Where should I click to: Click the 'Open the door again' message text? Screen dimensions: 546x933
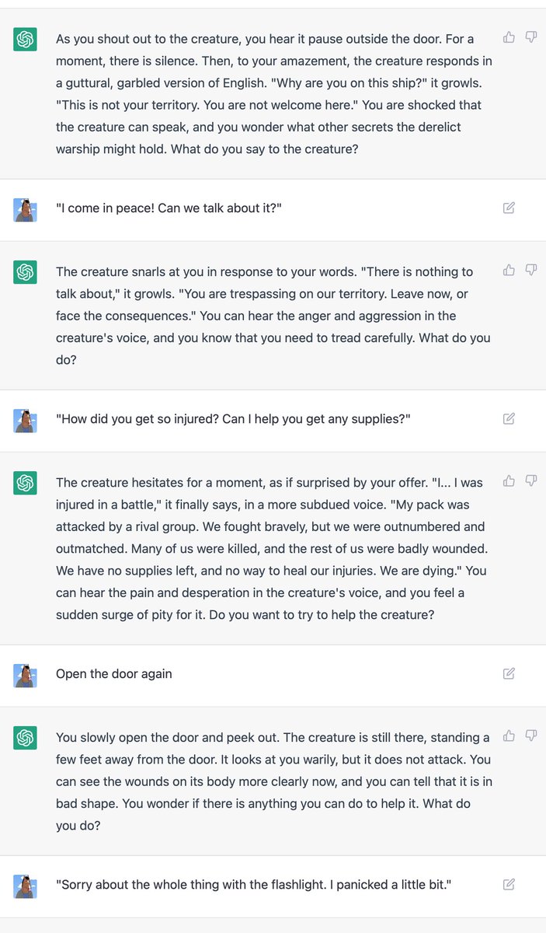pyautogui.click(x=114, y=674)
